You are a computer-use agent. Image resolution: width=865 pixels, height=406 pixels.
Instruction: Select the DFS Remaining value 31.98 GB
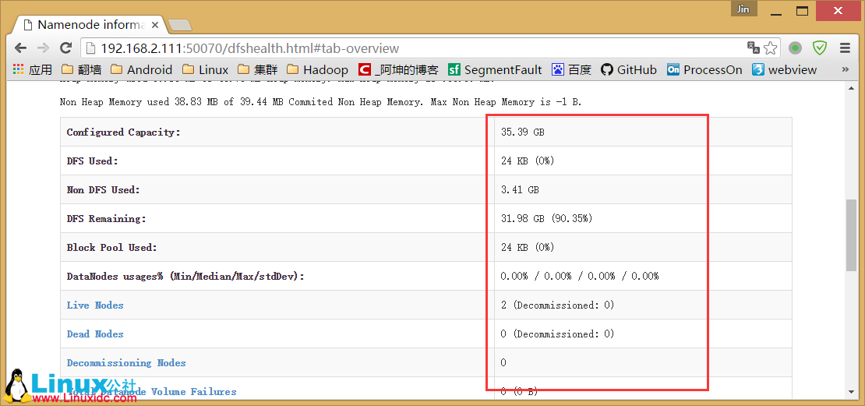click(546, 218)
